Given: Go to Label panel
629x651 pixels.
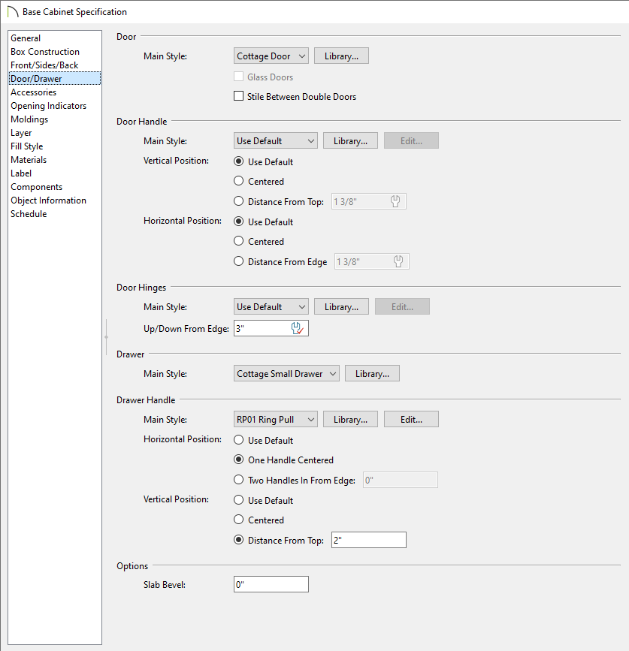Looking at the screenshot, I should [54, 173].
